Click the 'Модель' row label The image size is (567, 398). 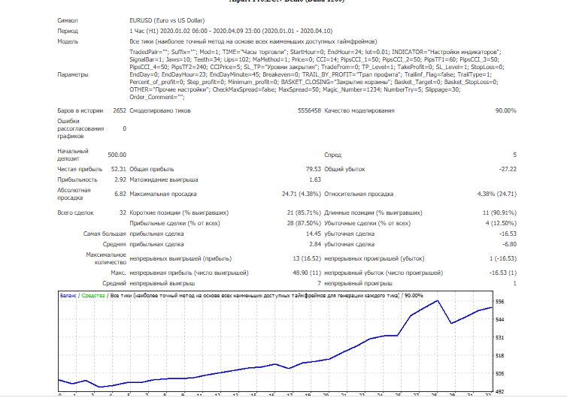[x=68, y=41]
